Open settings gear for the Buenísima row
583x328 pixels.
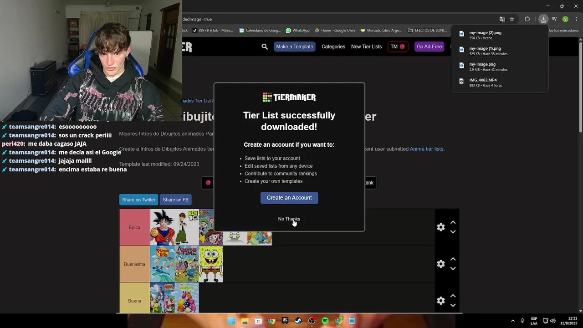(440, 264)
